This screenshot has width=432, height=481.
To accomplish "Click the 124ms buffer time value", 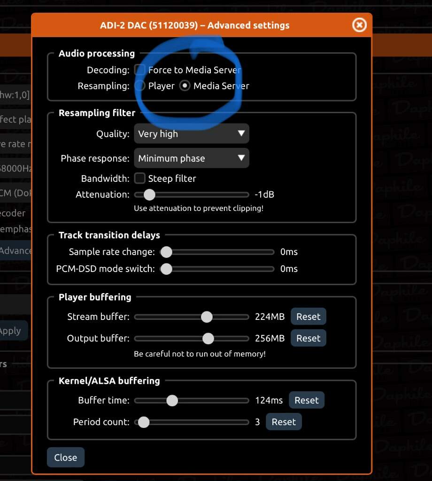I will coord(269,400).
